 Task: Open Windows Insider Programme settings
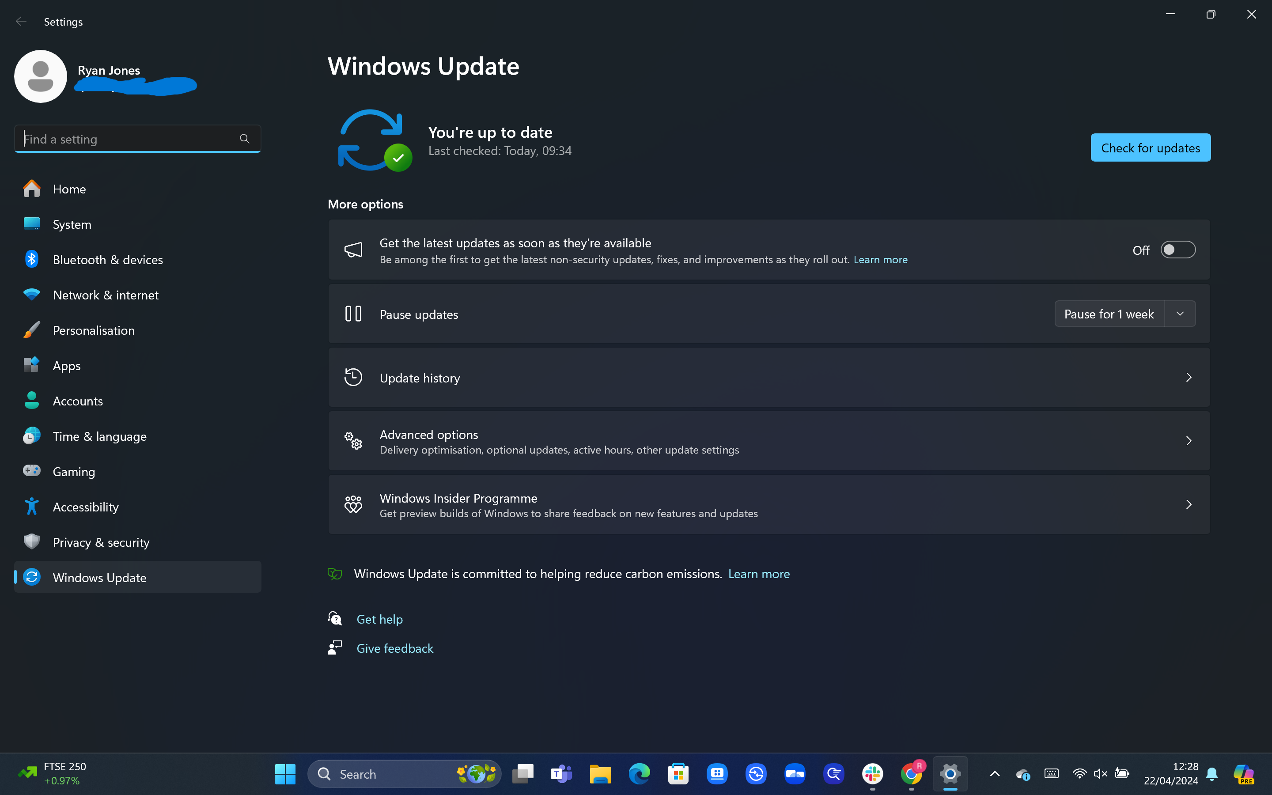769,505
